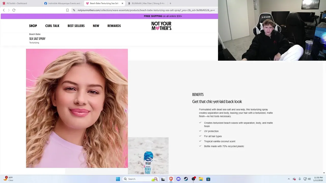Open network settings from the tray icon
This screenshot has height=183, width=326.
tap(305, 179)
